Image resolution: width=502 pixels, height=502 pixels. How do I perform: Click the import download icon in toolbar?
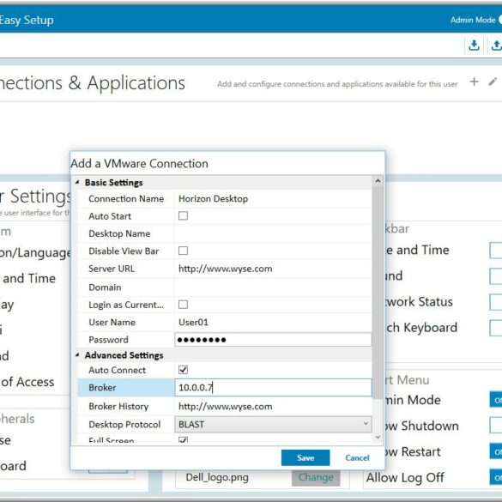tap(474, 45)
